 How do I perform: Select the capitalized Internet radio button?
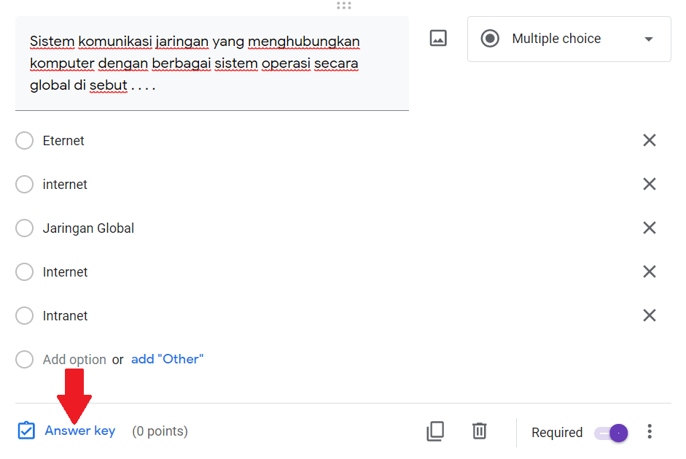pyautogui.click(x=25, y=272)
